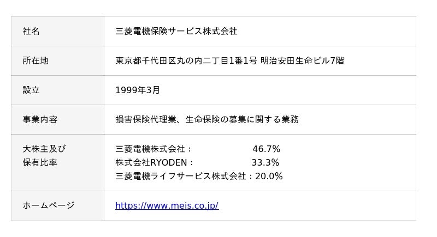Viewport: 437px width, 237px height.
Task: Open the https://www.meis.co.jp/ link
Action: point(167,205)
